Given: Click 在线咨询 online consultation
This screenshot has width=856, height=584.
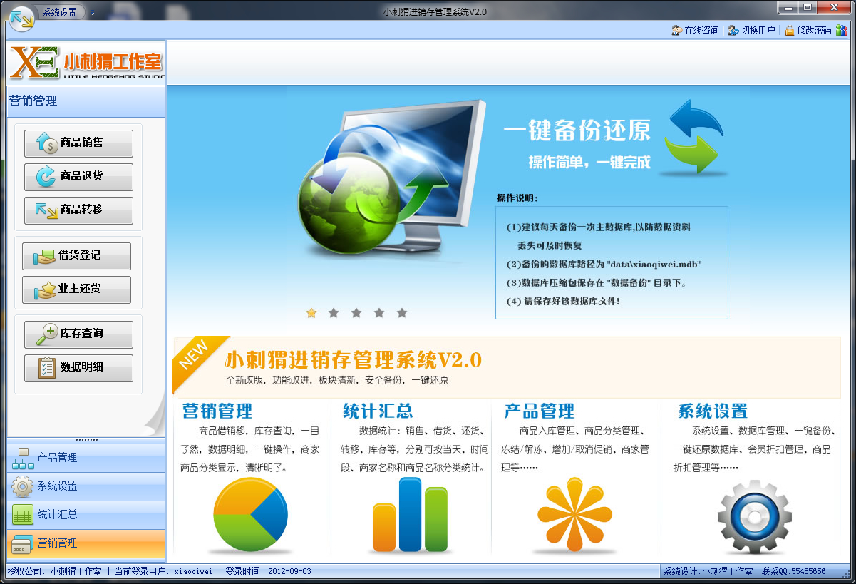Looking at the screenshot, I should (695, 30).
